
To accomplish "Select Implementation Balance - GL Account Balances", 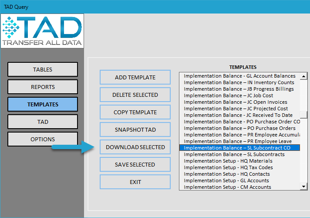I will (x=239, y=76).
